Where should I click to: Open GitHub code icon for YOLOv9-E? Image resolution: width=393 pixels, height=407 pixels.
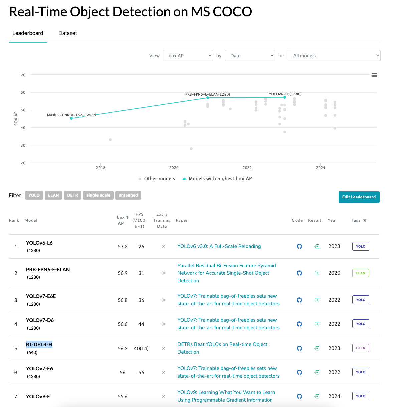299,396
